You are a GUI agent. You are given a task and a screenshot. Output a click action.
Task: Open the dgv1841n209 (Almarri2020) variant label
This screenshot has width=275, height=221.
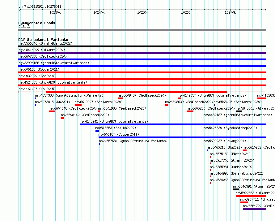[x=42, y=50]
